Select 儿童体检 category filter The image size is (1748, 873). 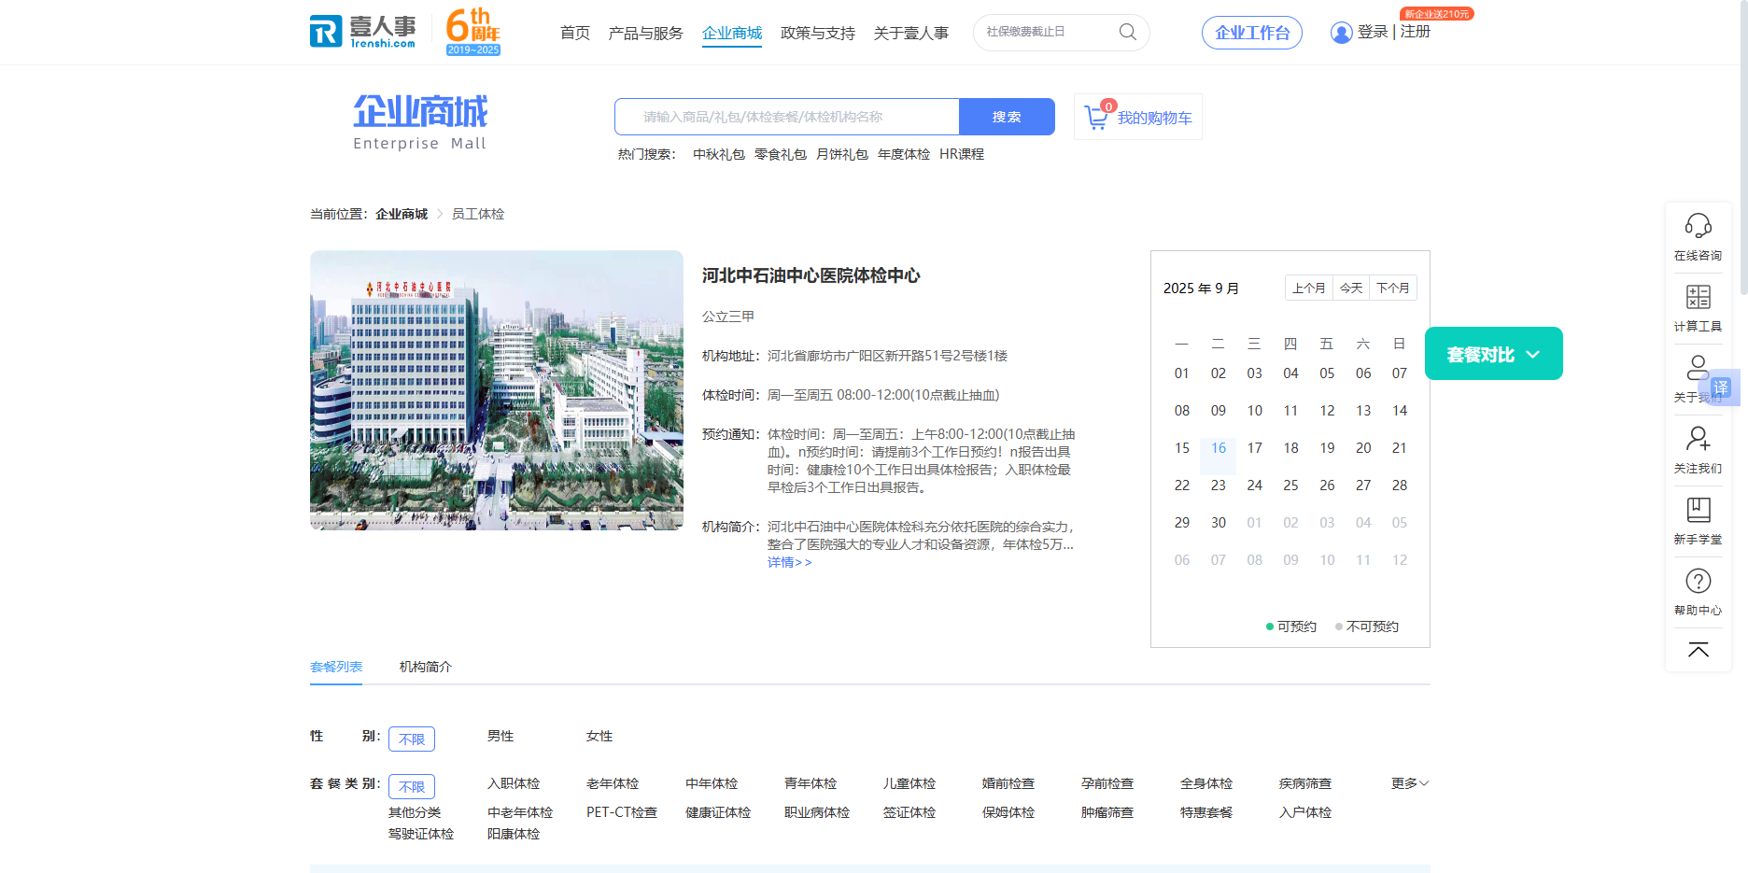click(x=909, y=783)
